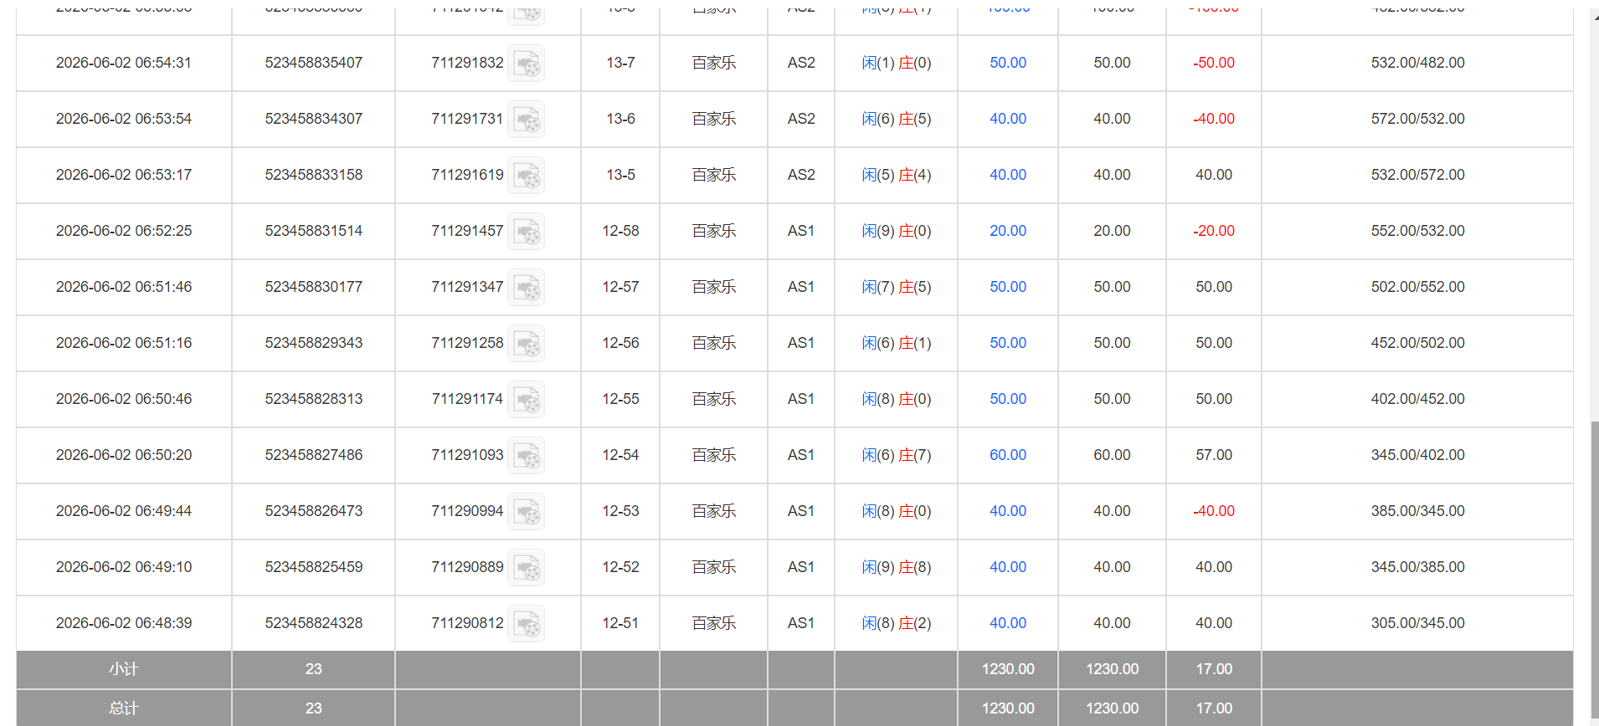
Task: Open video replay icon for round 711290889
Action: click(x=527, y=568)
